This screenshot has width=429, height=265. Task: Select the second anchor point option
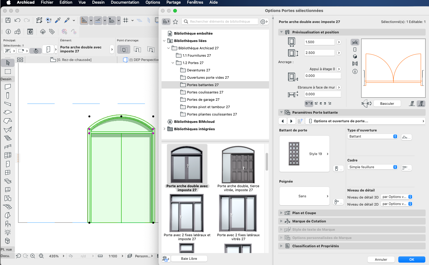pos(137,49)
